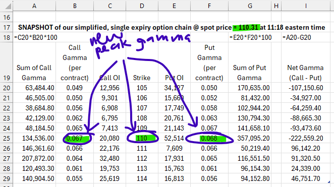Screen dimensions: 334x187
Task: Select column D header
Action: (142, 6)
